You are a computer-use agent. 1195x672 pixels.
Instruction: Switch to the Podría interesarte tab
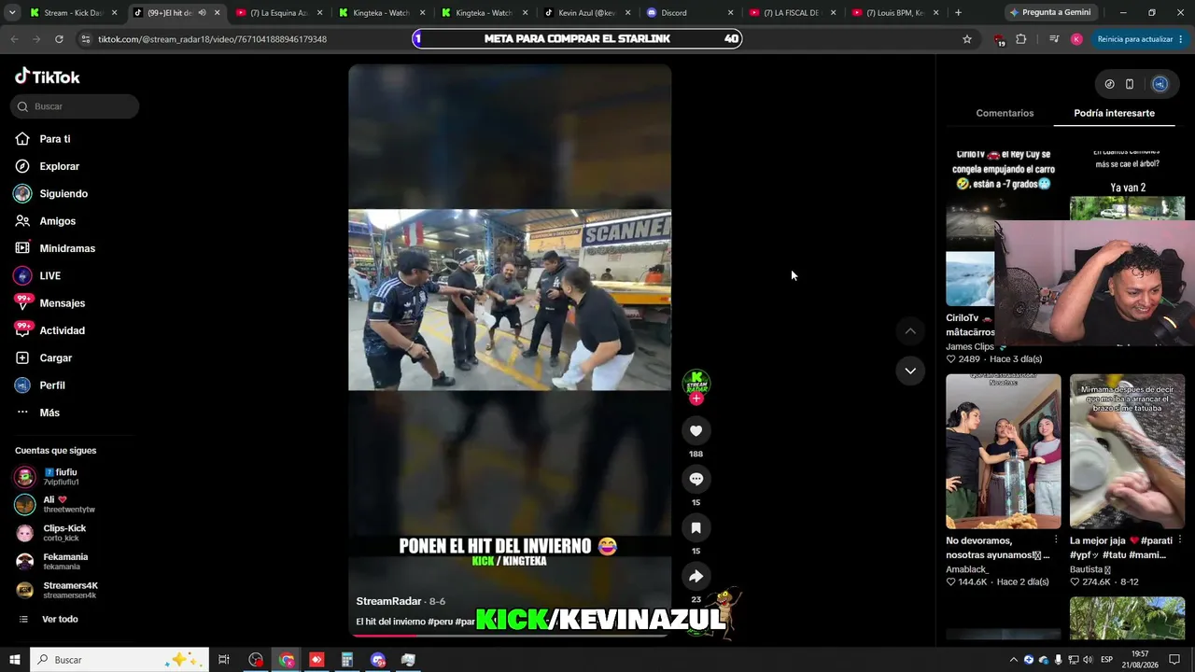tap(1114, 113)
